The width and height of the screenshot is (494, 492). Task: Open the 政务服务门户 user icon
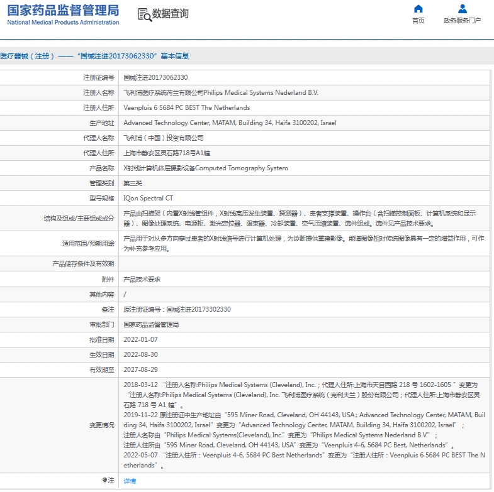pos(462,9)
